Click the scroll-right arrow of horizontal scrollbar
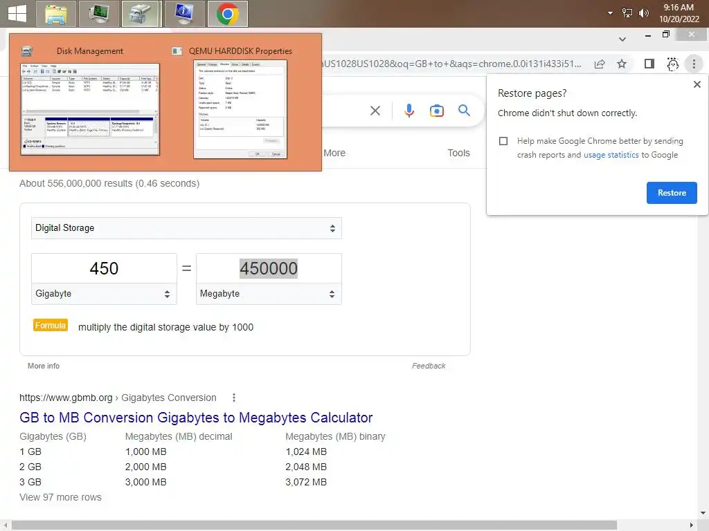Screen dimensions: 709x531 692,525
